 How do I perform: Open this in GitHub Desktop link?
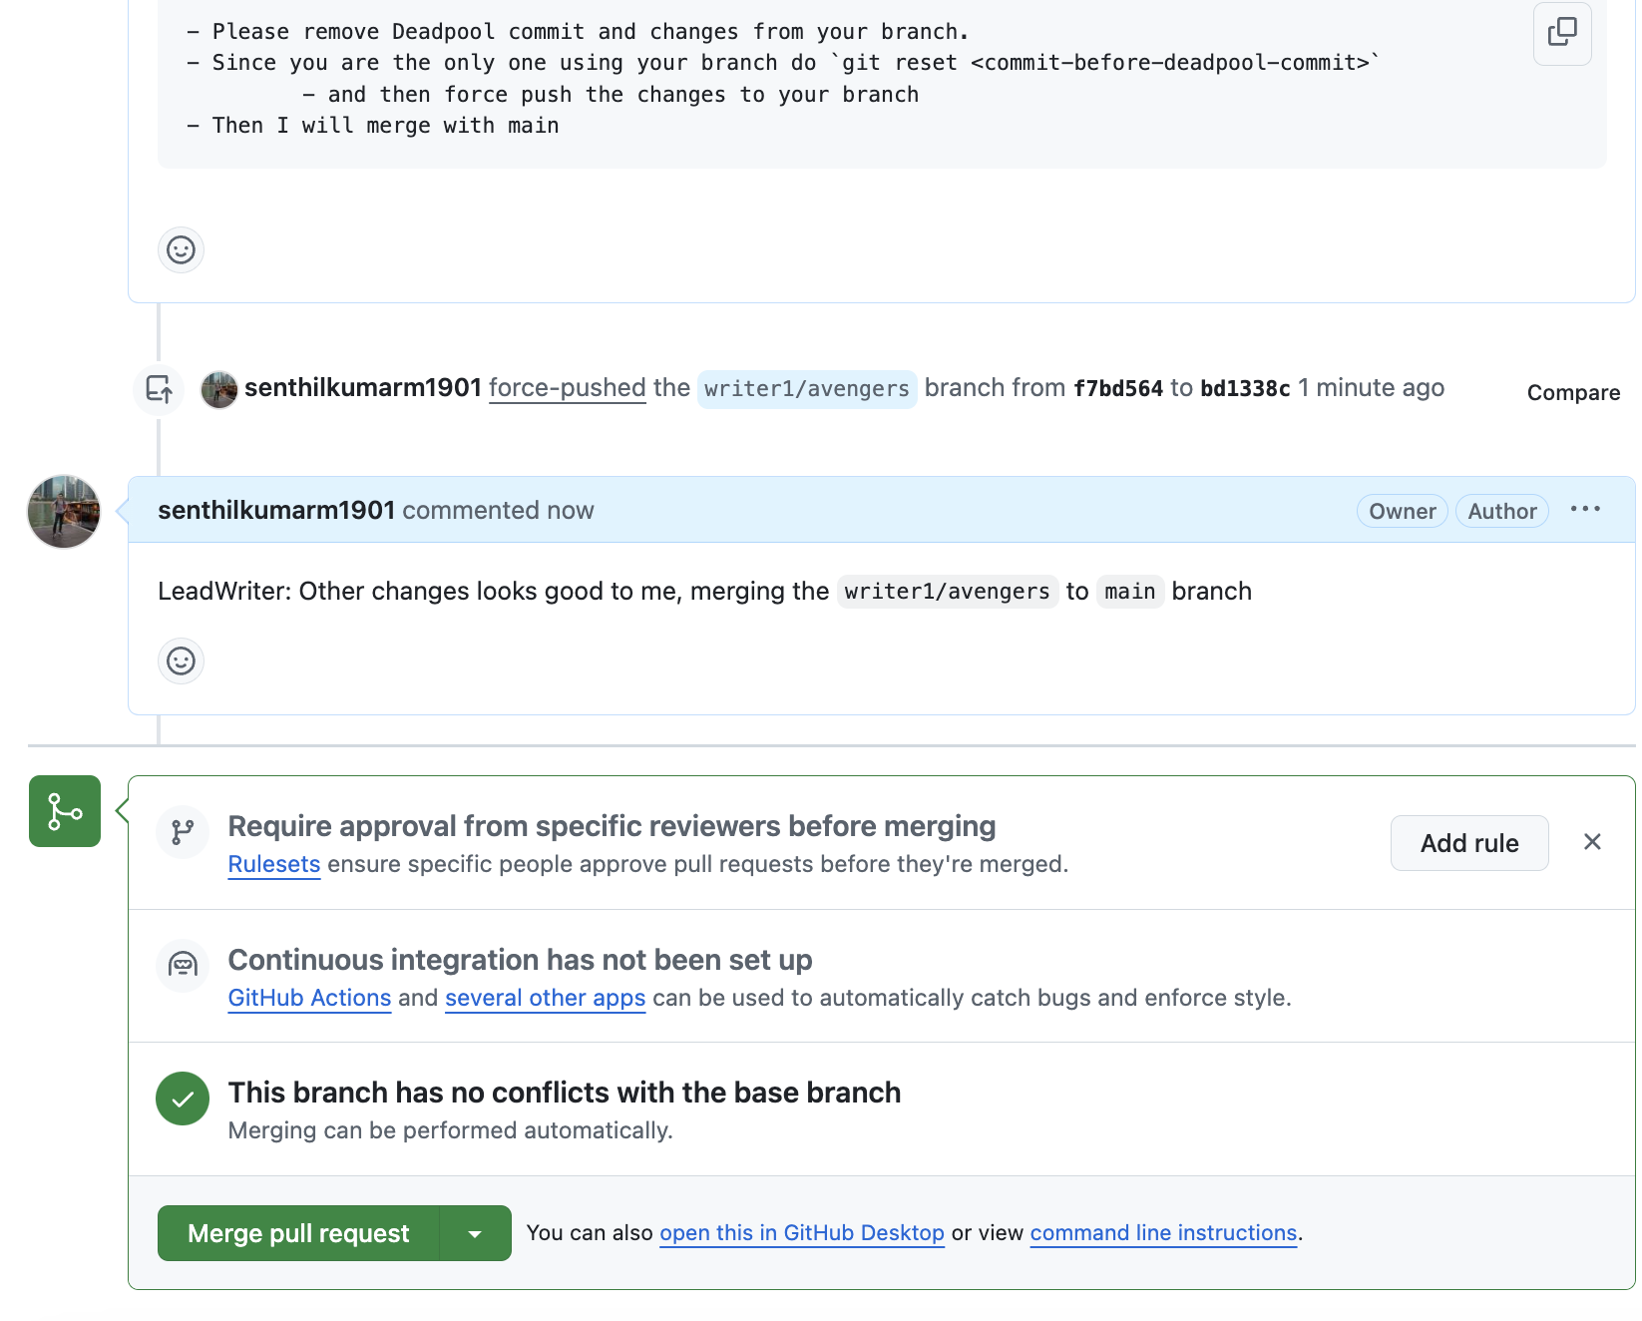[x=801, y=1233]
